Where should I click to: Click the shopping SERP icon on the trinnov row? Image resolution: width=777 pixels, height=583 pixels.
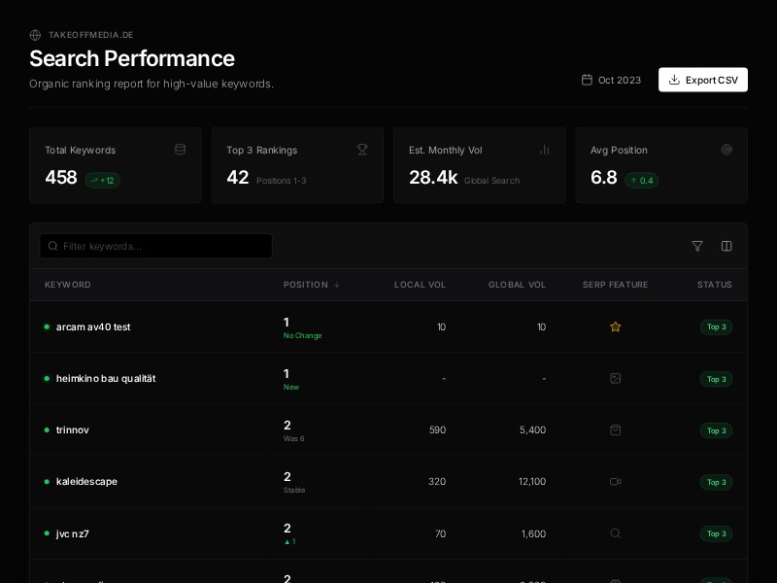coord(616,430)
